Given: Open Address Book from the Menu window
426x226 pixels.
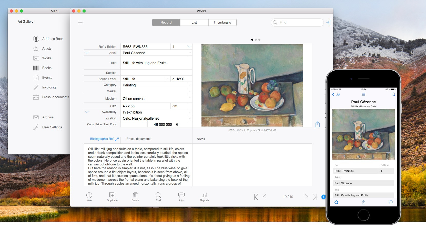Looking at the screenshot, I should [x=48, y=39].
